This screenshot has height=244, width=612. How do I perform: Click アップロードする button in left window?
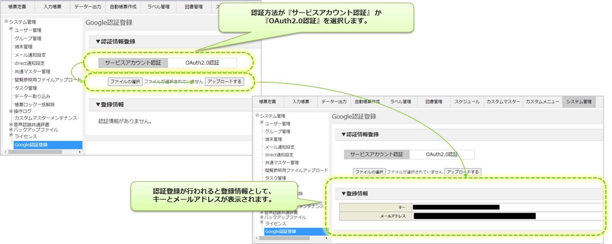pyautogui.click(x=224, y=82)
